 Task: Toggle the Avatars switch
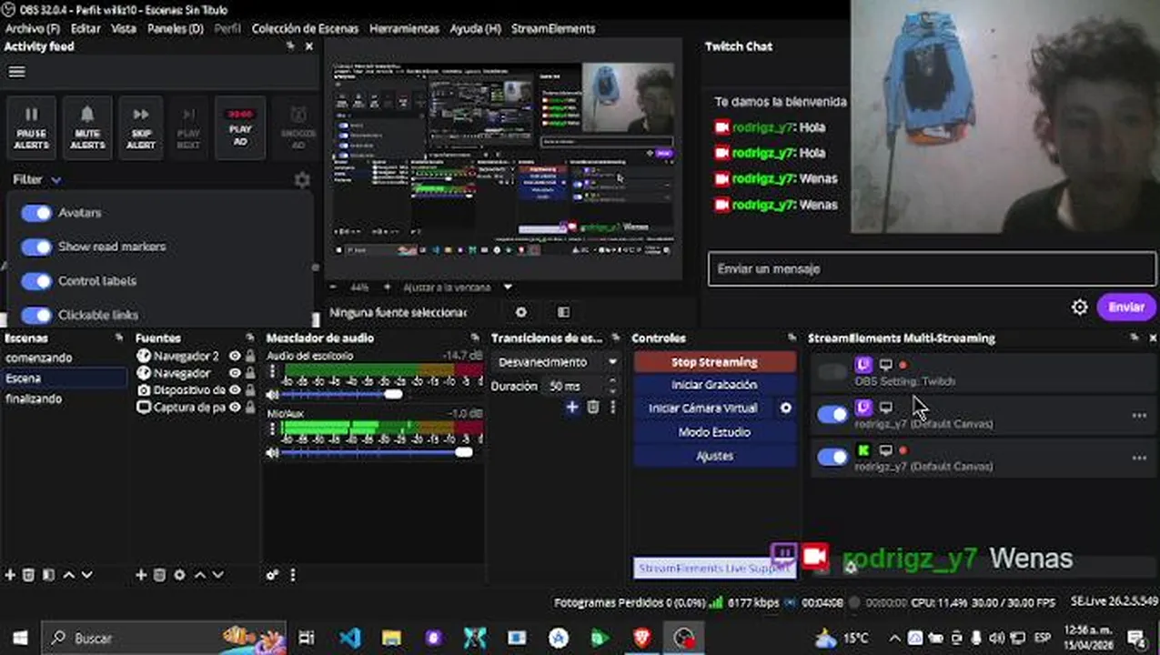coord(36,213)
